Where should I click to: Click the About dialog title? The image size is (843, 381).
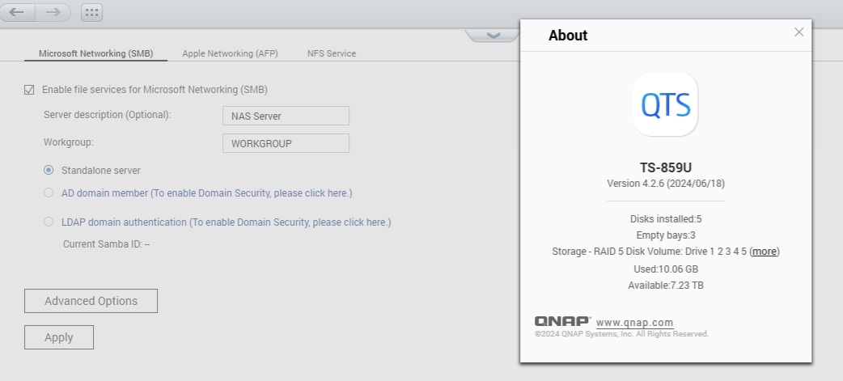pos(568,36)
